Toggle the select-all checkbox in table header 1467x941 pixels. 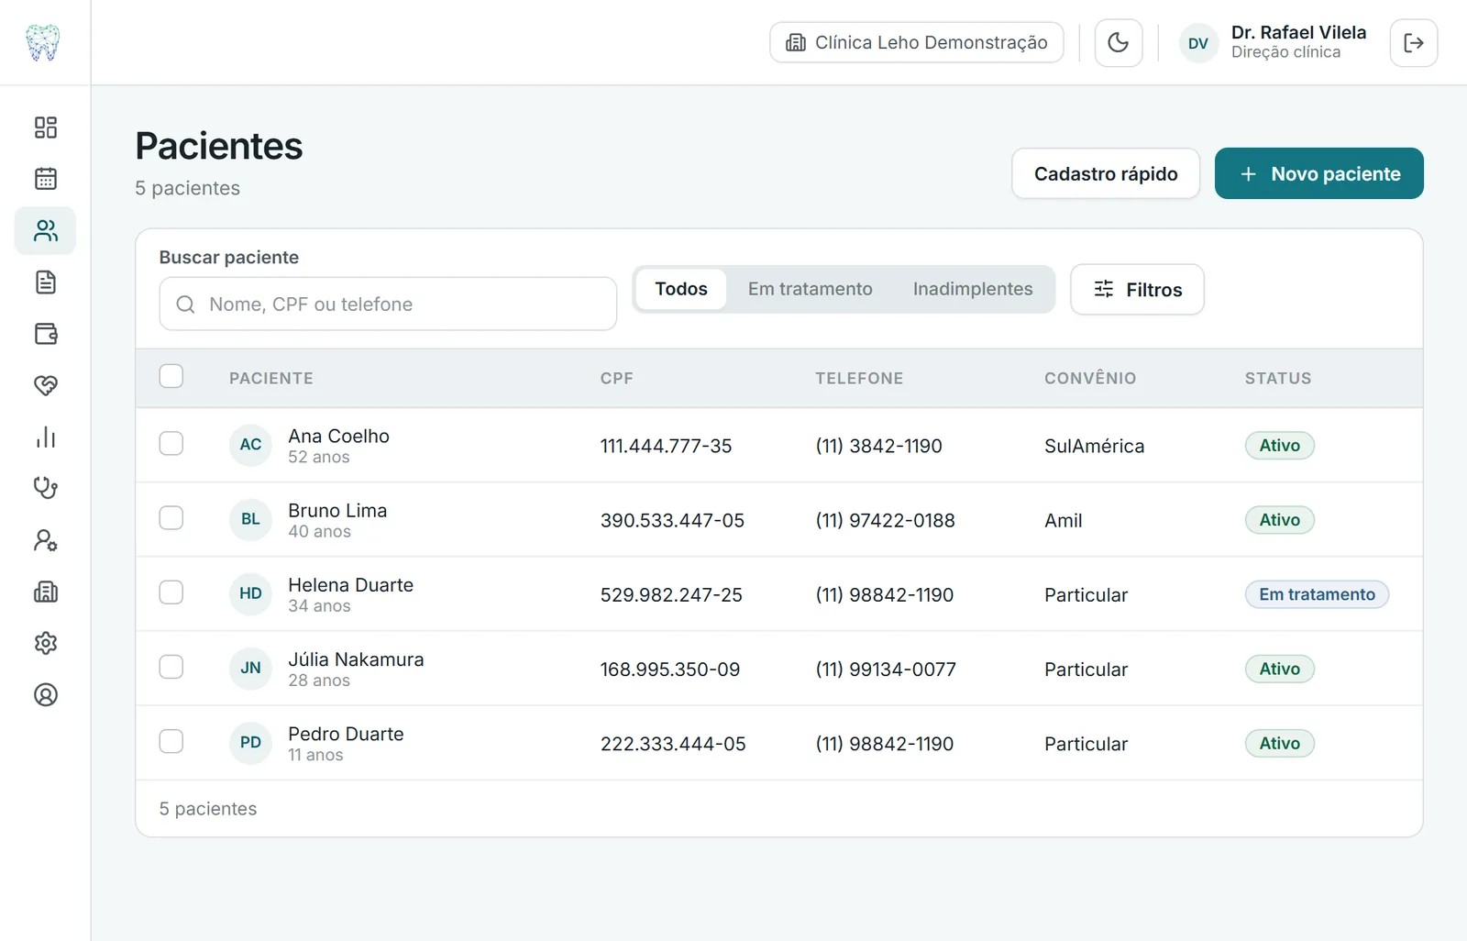point(171,376)
